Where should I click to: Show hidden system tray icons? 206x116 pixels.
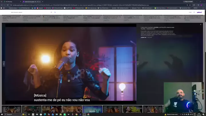181,114
